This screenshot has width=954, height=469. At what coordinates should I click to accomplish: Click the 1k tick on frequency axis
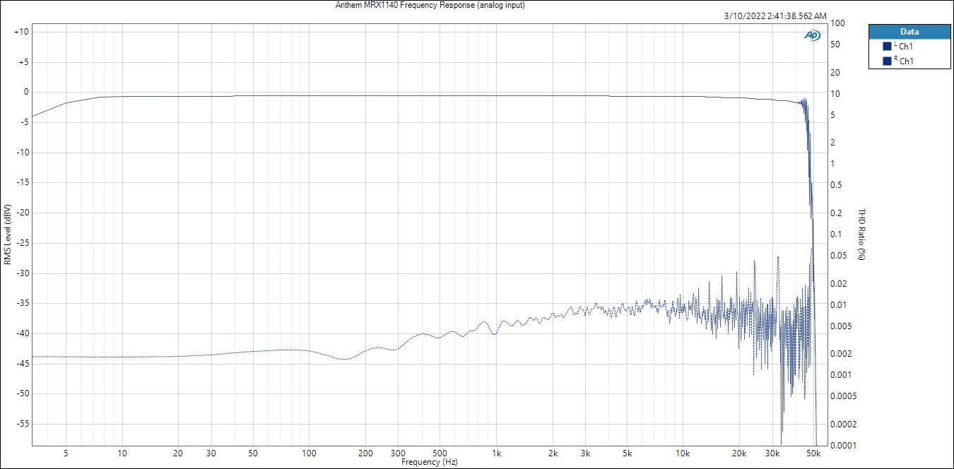click(496, 453)
